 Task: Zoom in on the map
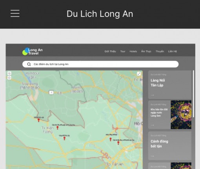[x=9, y=73]
